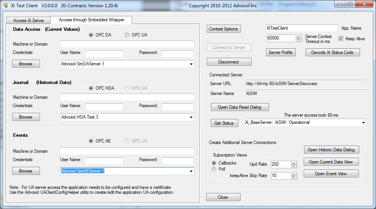The image size is (376, 209).
Task: Click the Journal User Name field
Action: click(x=104, y=107)
